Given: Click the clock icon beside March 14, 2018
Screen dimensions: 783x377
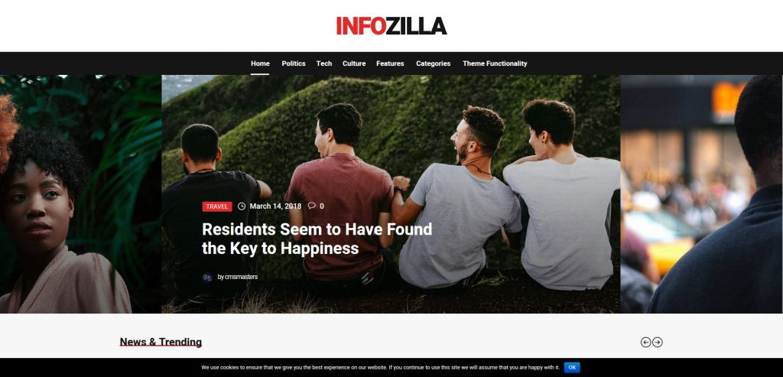Looking at the screenshot, I should [242, 206].
